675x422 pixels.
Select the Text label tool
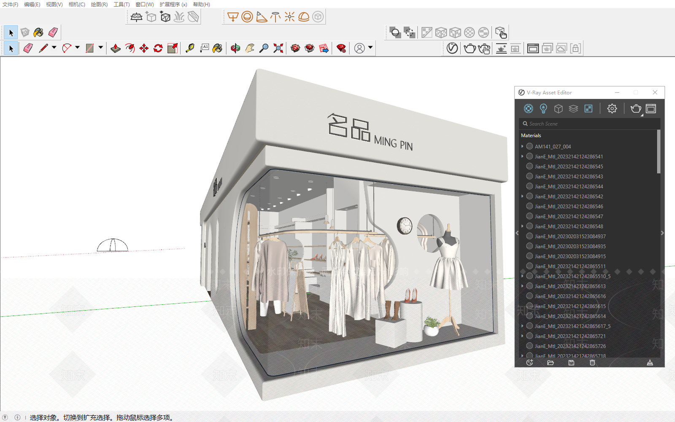(205, 48)
